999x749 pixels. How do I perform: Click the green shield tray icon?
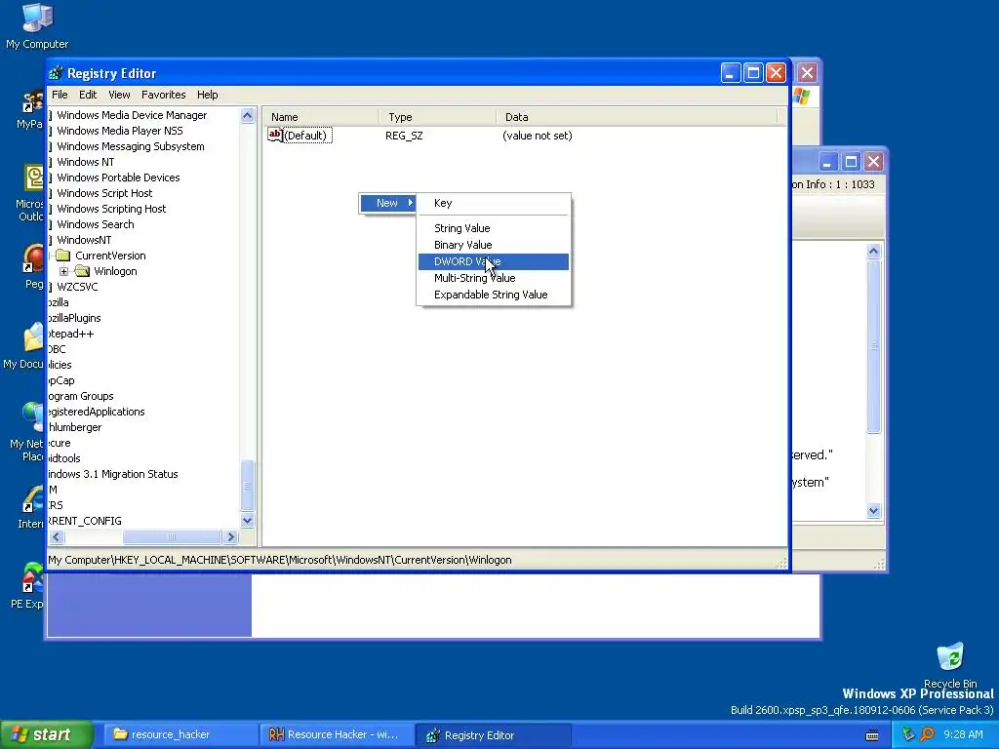908,734
